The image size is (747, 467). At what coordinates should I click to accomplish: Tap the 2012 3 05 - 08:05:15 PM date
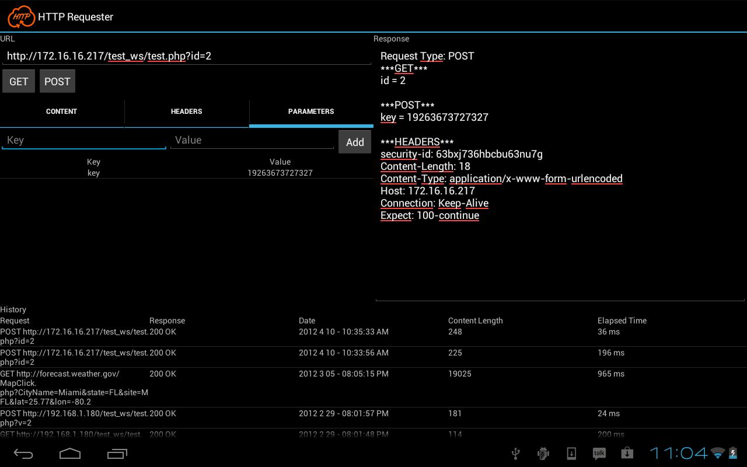coord(344,374)
